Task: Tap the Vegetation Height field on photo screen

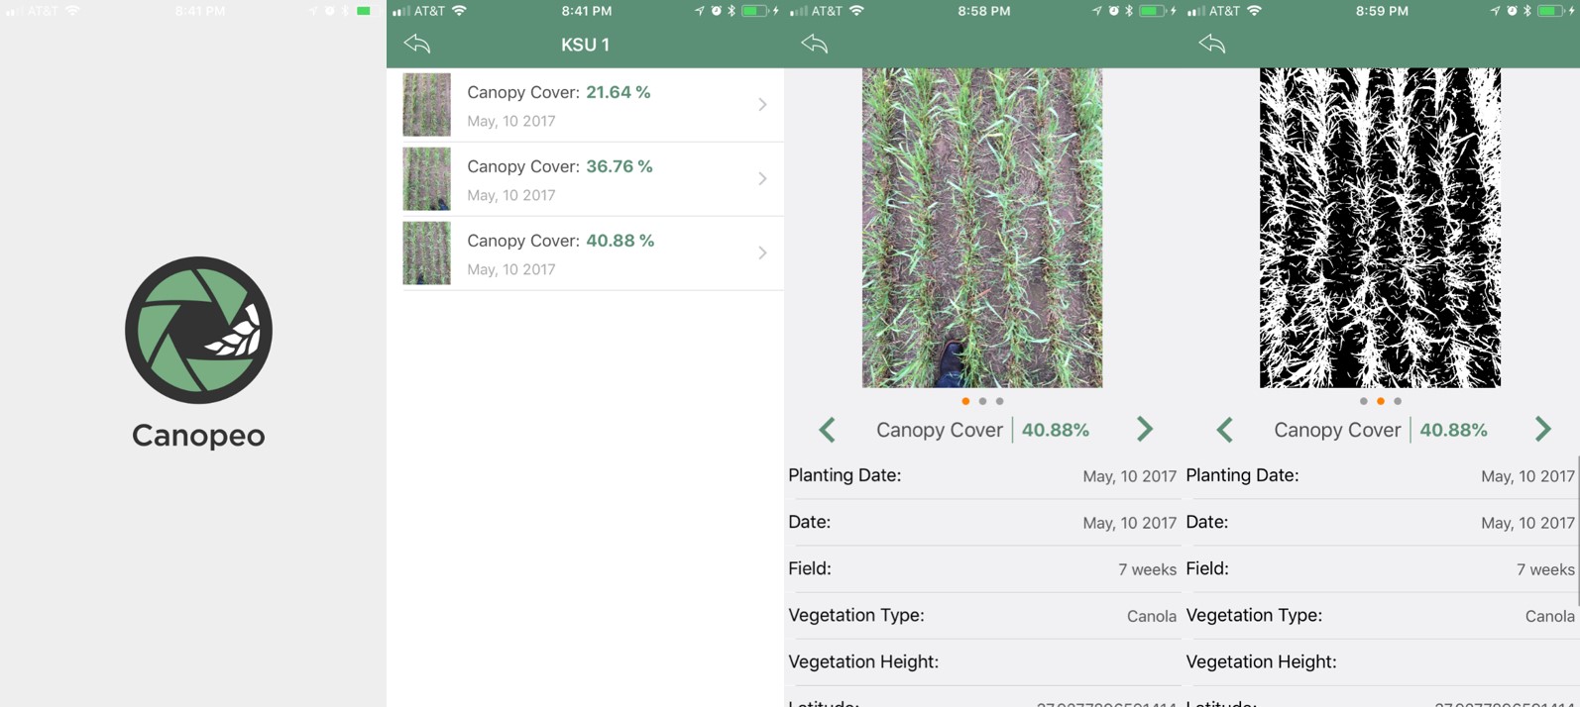Action: point(982,661)
